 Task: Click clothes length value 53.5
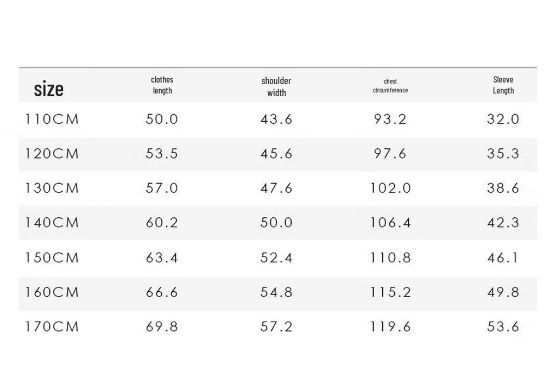[x=162, y=154]
